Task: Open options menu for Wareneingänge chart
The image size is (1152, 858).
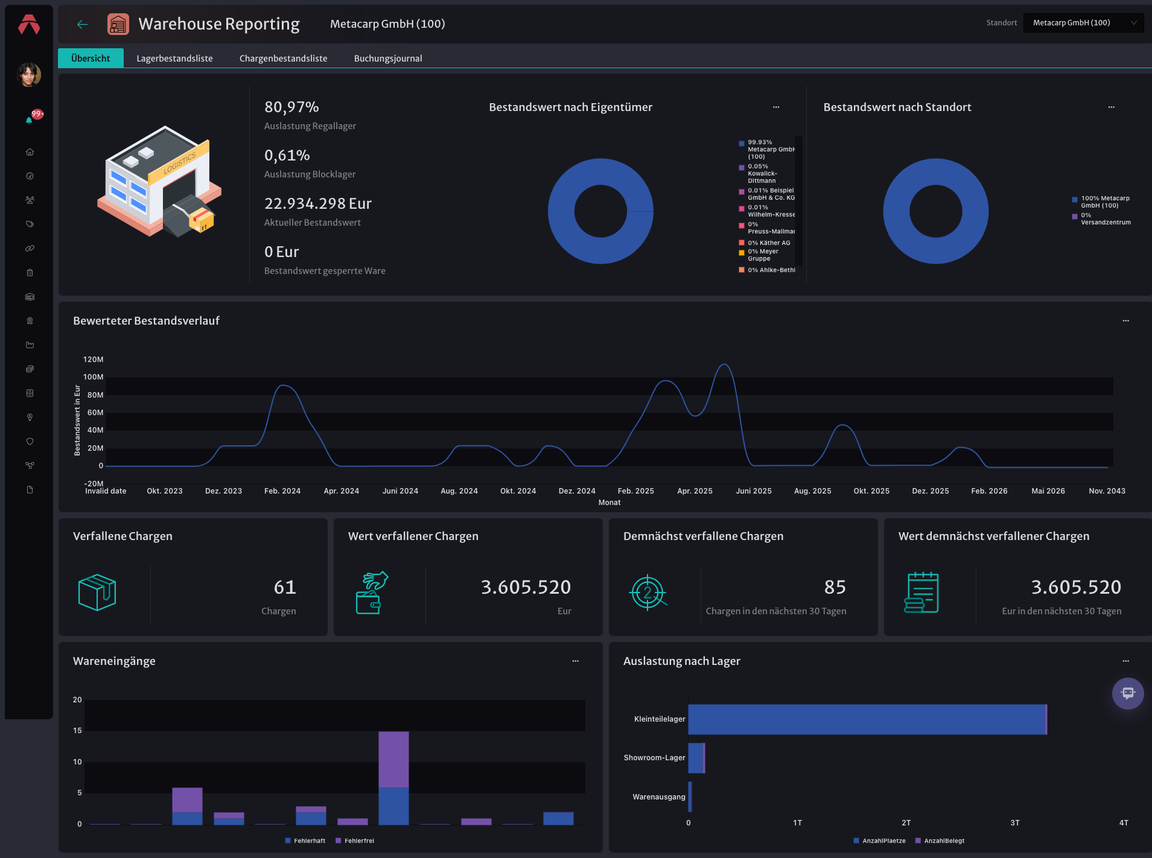Action: click(576, 661)
